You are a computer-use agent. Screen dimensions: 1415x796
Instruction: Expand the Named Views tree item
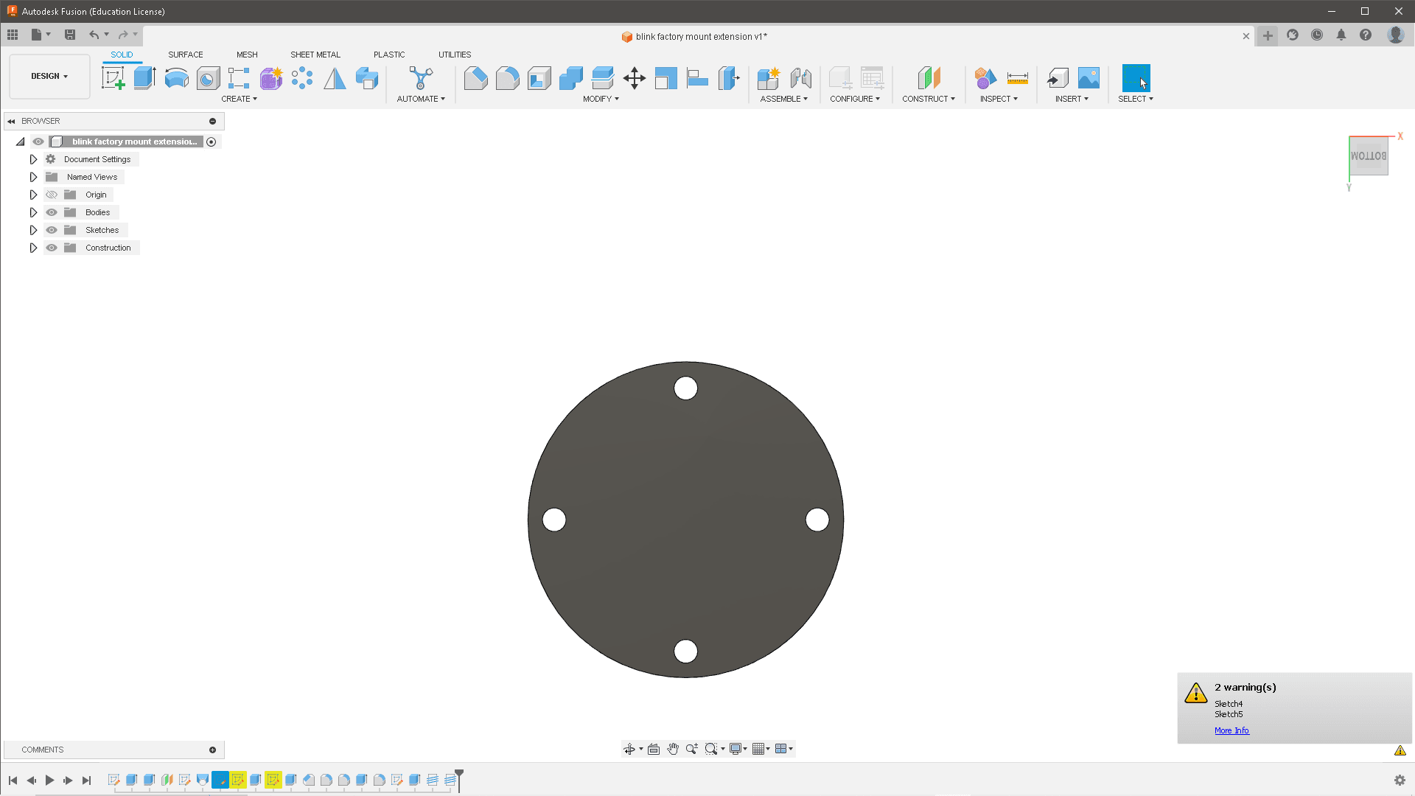point(33,177)
